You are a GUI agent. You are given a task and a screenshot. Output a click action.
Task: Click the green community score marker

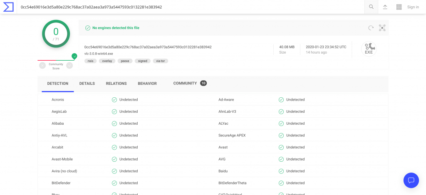[x=74, y=56]
